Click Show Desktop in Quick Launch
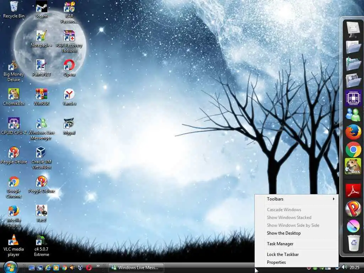This screenshot has height=273, width=364. click(x=32, y=268)
